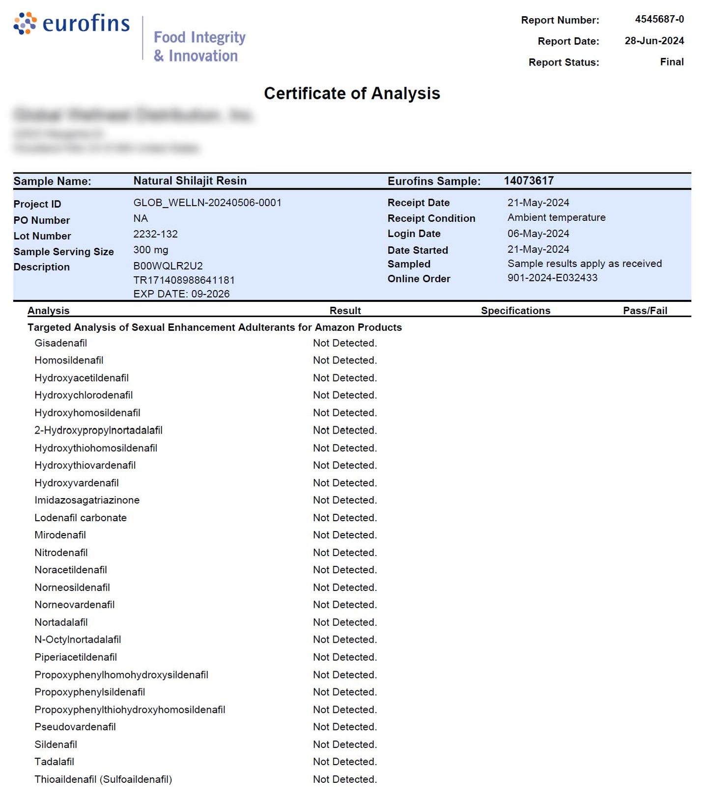710x799 pixels.
Task: Select Hydroxythiohomosildenafil
Action: coord(96,448)
